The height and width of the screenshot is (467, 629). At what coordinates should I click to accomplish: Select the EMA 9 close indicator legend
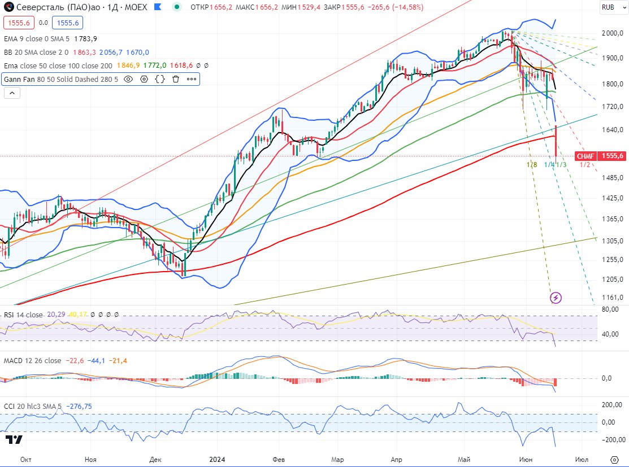click(37, 39)
